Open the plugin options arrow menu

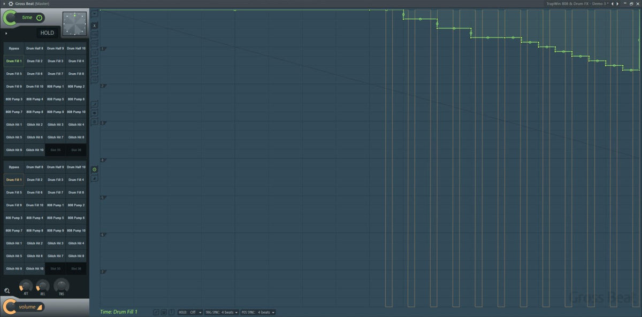pyautogui.click(x=4, y=3)
